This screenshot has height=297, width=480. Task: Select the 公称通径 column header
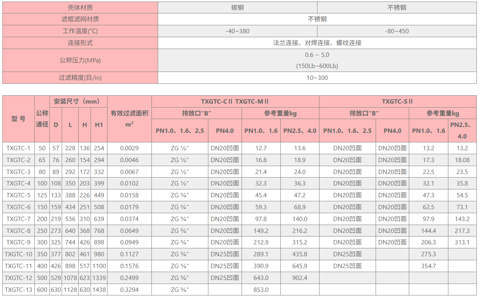(42, 119)
